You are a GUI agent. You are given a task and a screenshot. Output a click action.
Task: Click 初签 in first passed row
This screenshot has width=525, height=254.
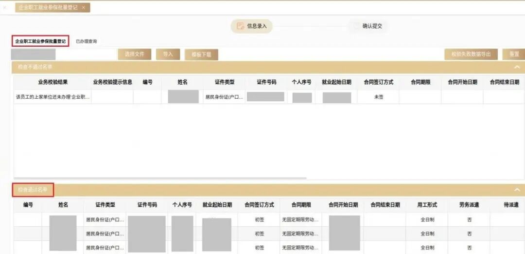tap(260, 220)
